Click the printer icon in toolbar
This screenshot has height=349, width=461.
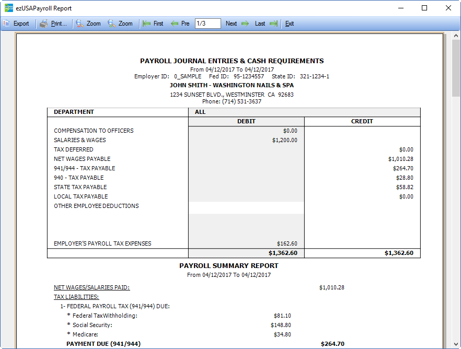pos(44,24)
